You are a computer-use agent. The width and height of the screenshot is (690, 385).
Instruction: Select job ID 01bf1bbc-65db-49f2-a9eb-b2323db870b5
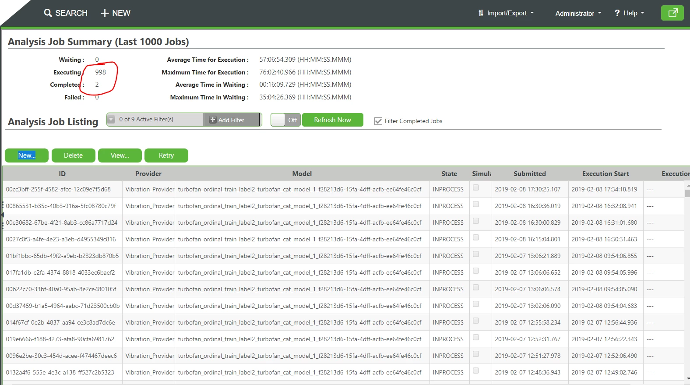pos(62,256)
